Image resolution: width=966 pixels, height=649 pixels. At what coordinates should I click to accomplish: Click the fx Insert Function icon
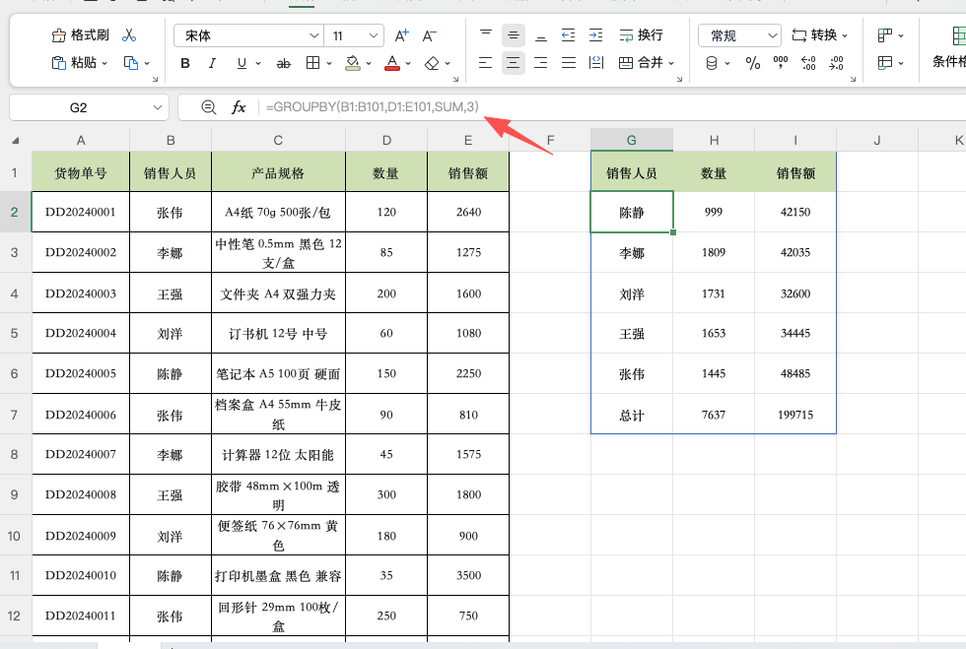[239, 107]
